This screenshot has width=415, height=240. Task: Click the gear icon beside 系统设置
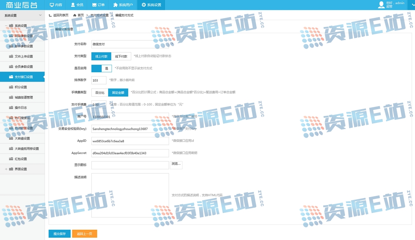144,5
